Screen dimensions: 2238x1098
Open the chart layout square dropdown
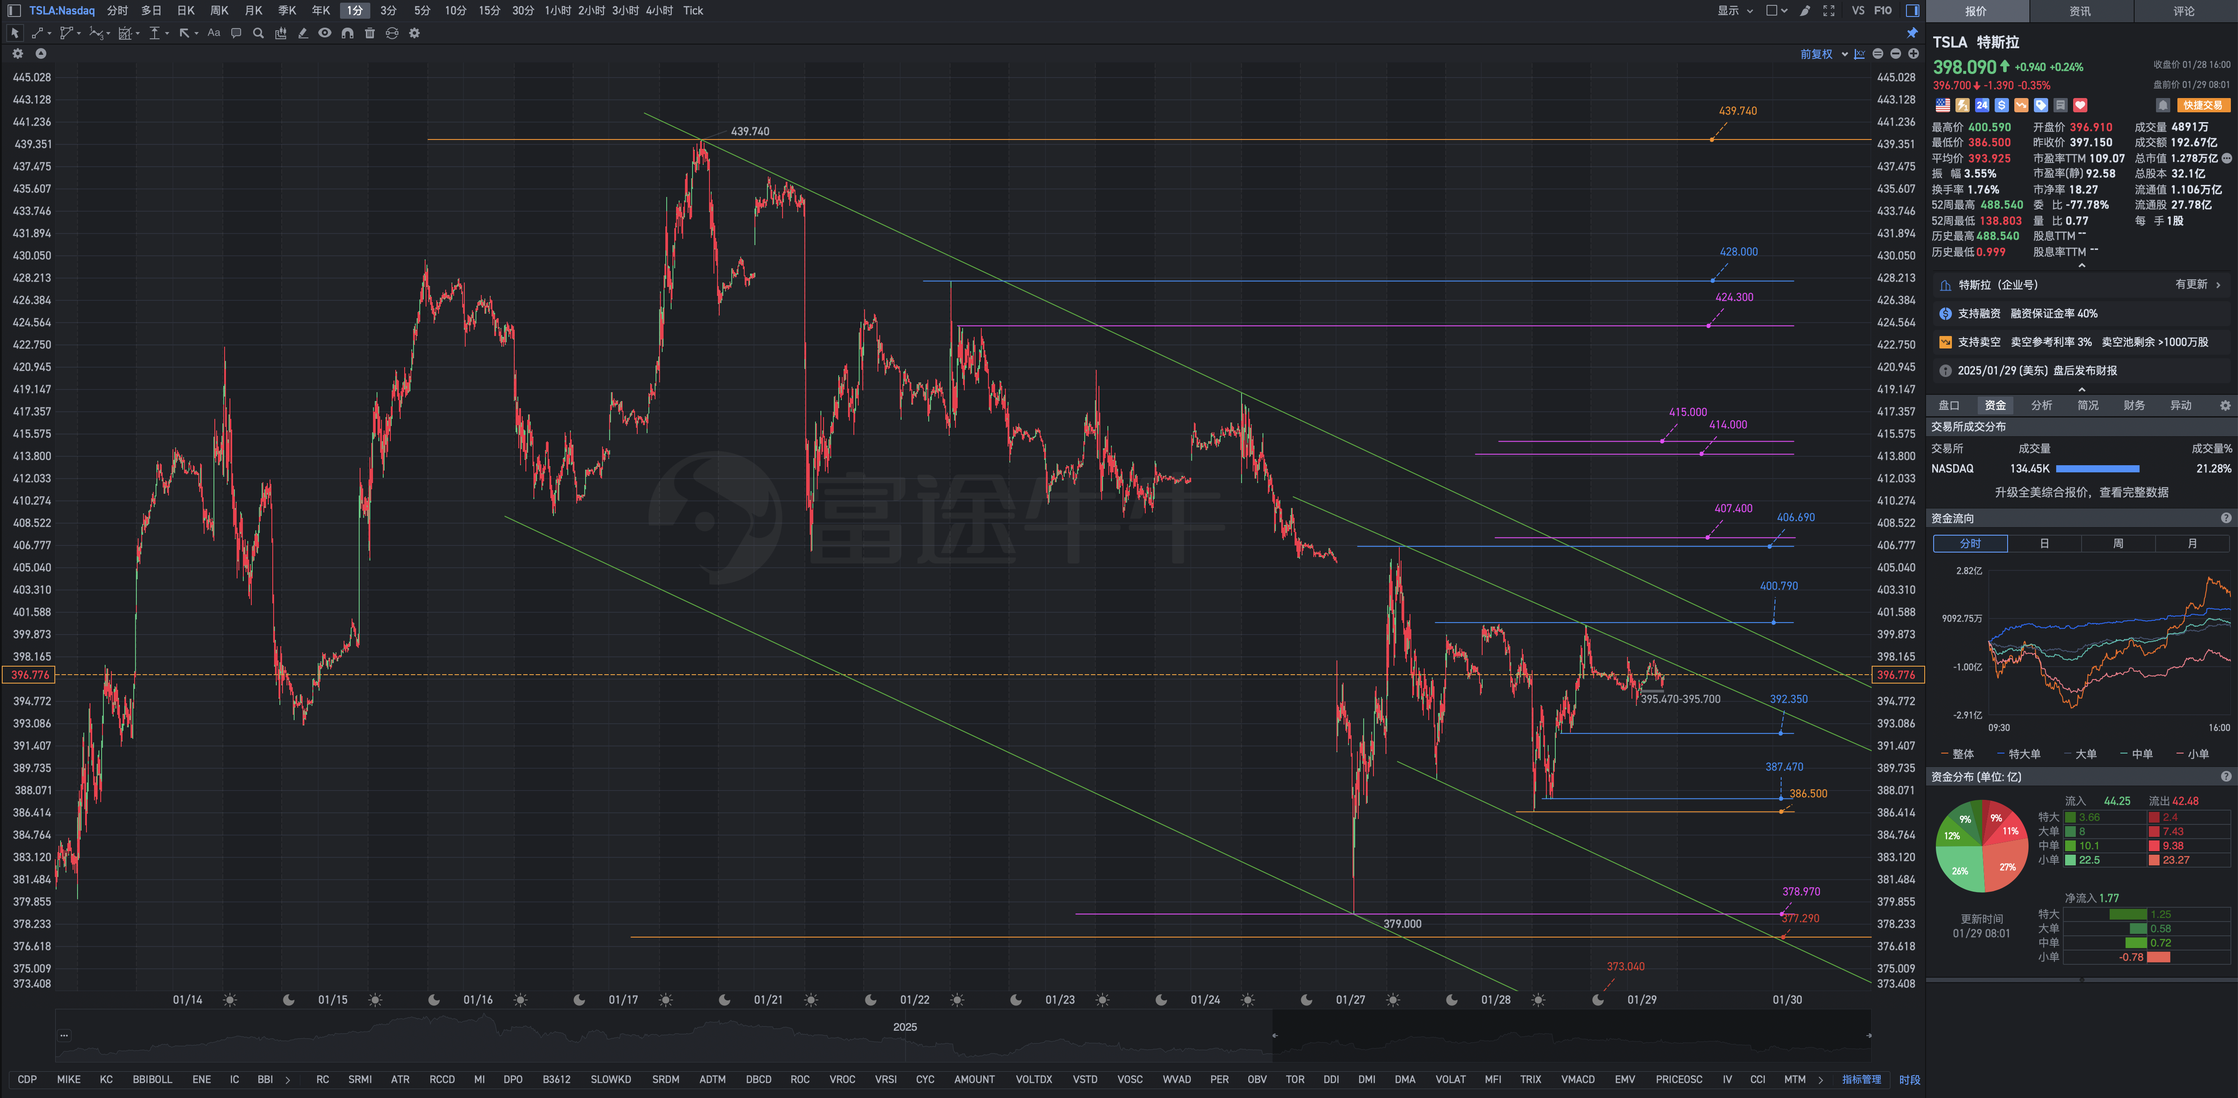(1777, 10)
